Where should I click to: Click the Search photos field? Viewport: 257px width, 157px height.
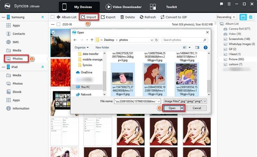pos(185,40)
